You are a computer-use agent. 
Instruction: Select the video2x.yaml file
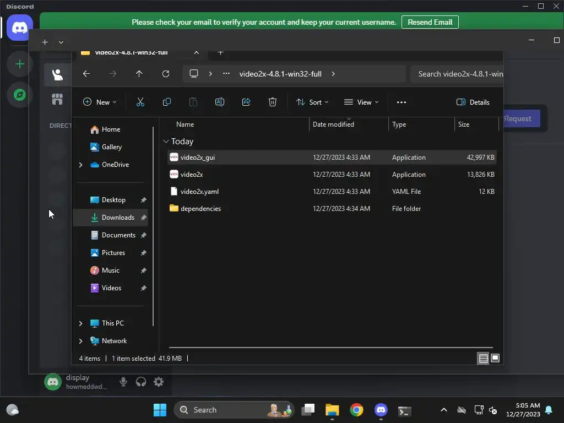point(332,192)
